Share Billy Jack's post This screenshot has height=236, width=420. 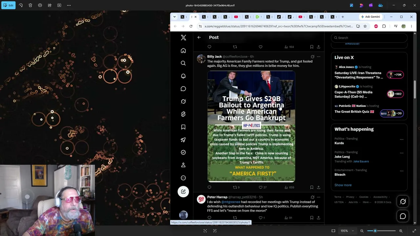tap(318, 187)
